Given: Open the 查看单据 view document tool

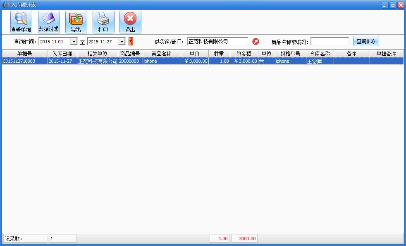Looking at the screenshot, I should [21, 22].
